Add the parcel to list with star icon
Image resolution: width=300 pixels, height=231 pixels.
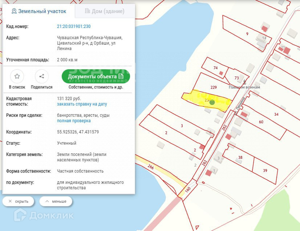(17, 76)
